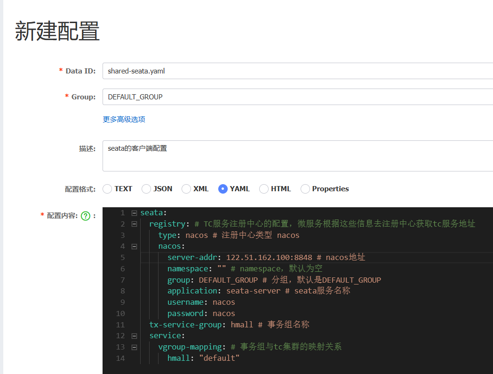
Task: Collapse the registry section on line 2
Action: [x=134, y=224]
